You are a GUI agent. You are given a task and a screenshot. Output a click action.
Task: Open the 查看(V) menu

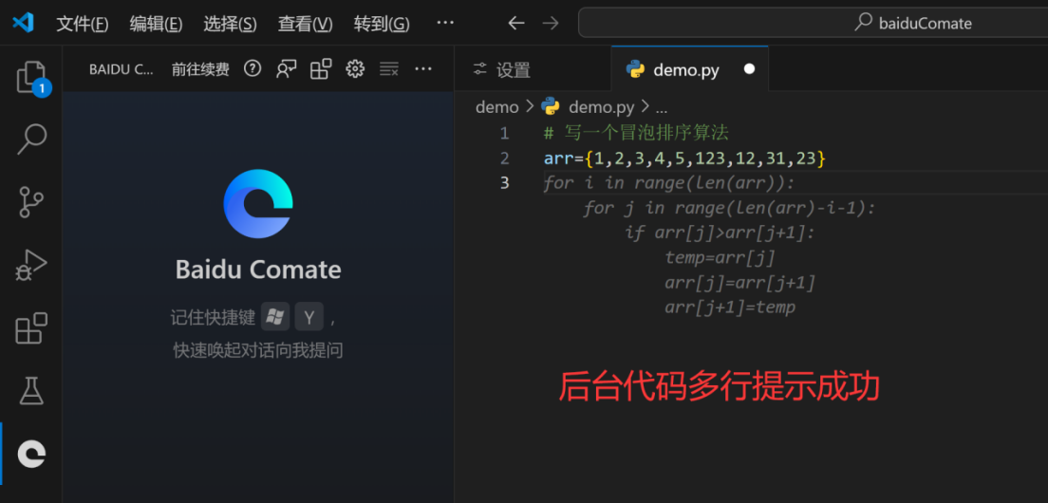[x=305, y=24]
